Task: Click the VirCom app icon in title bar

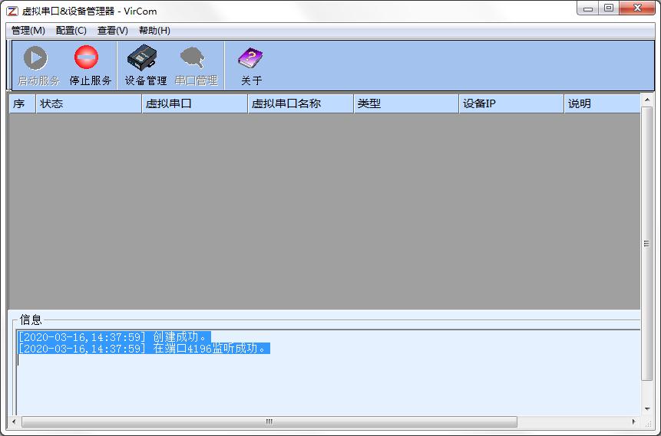Action: coord(12,11)
